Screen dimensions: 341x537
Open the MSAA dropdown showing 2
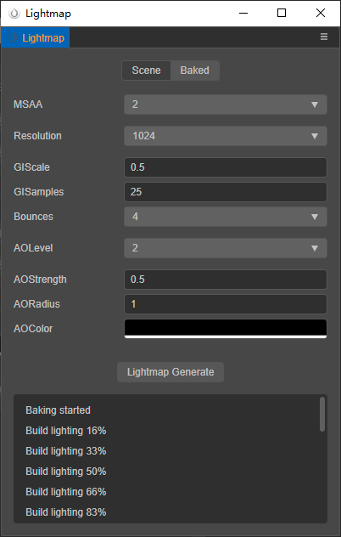pos(226,105)
